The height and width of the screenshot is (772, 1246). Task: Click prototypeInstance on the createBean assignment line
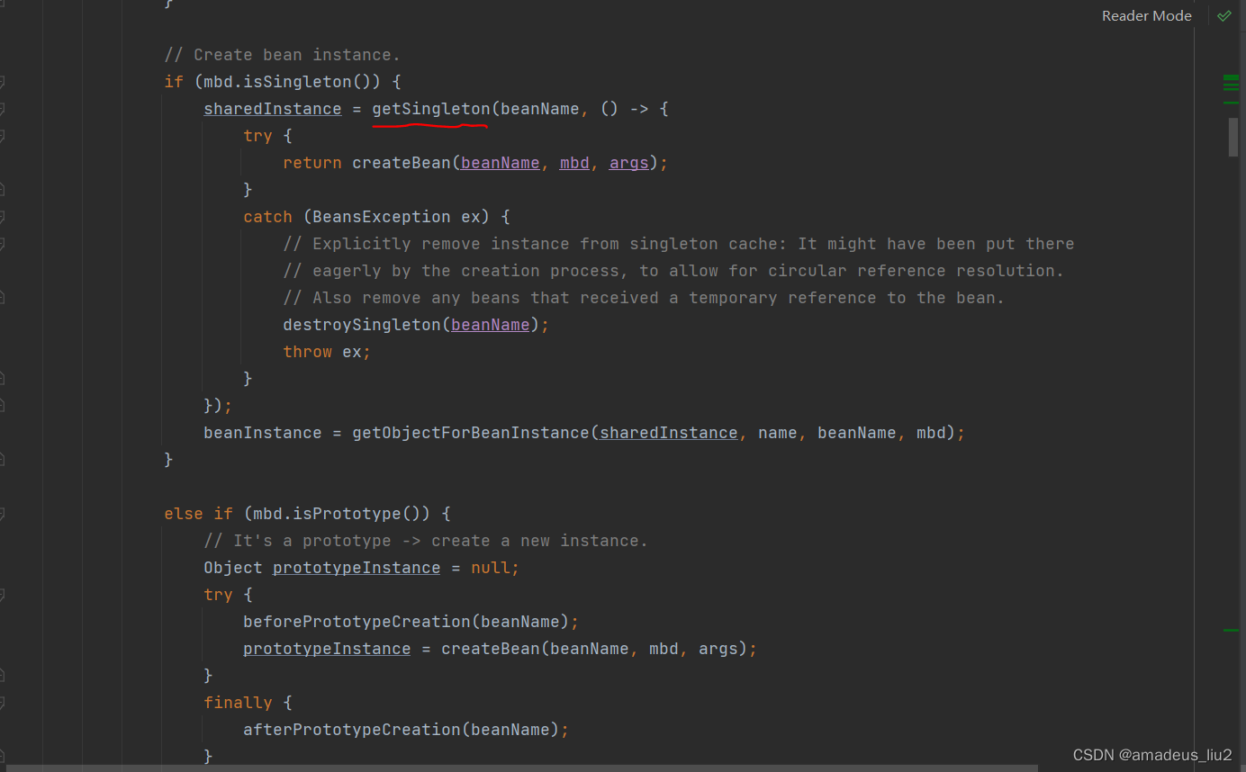pos(327,649)
